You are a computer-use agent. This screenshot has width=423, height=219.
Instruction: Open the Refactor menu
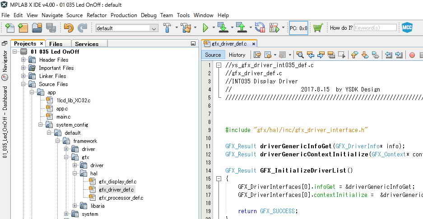pyautogui.click(x=97, y=15)
